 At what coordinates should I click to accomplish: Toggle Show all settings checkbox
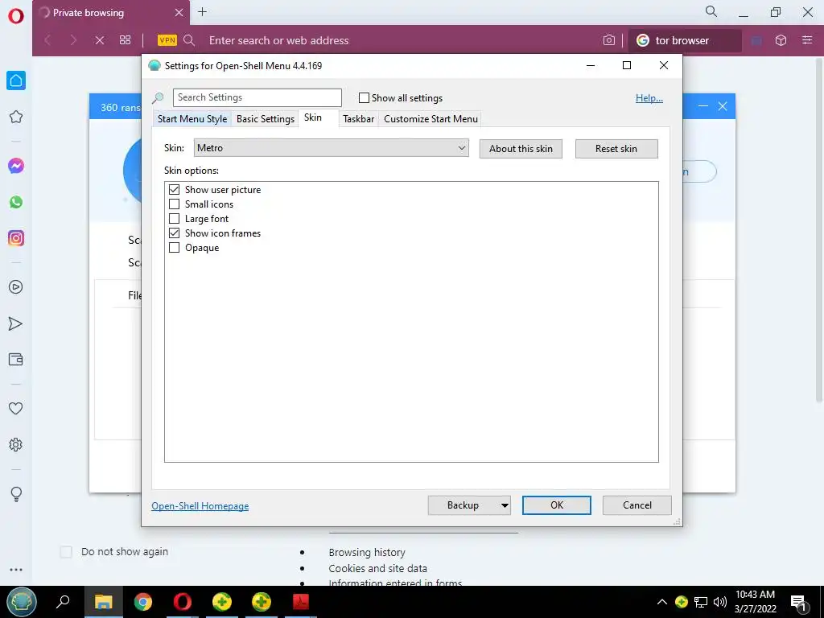364,97
